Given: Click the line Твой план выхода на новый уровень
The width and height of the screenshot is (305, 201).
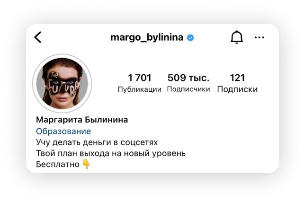Looking at the screenshot, I should tap(111, 153).
